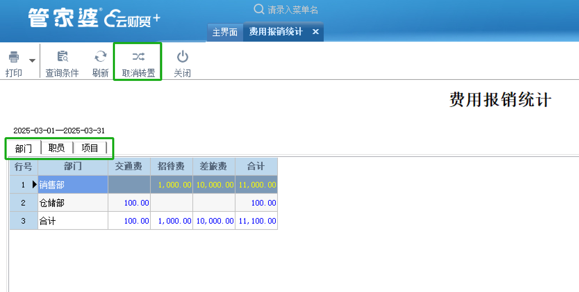Click the search magnifier icon
Screen dimensions: 579x292
click(x=259, y=9)
